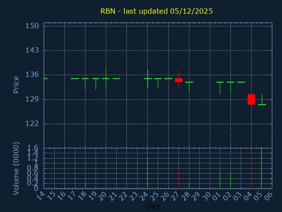Click the Day axis label

point(153,206)
